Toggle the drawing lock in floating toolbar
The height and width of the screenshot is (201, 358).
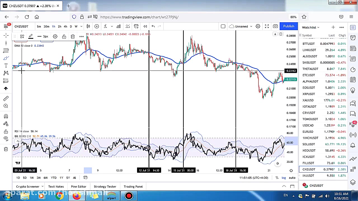(x=64, y=37)
